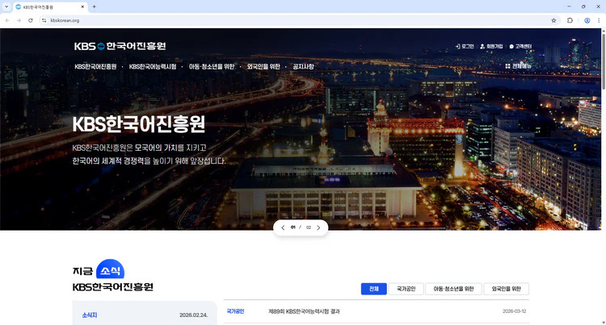Click the 2026.02.24. date on the 소식지 card

tap(193, 315)
